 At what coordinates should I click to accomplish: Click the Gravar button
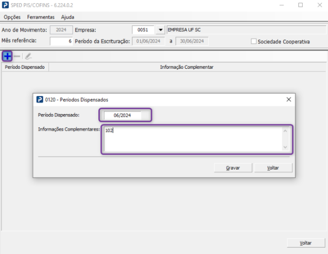pos(233,168)
